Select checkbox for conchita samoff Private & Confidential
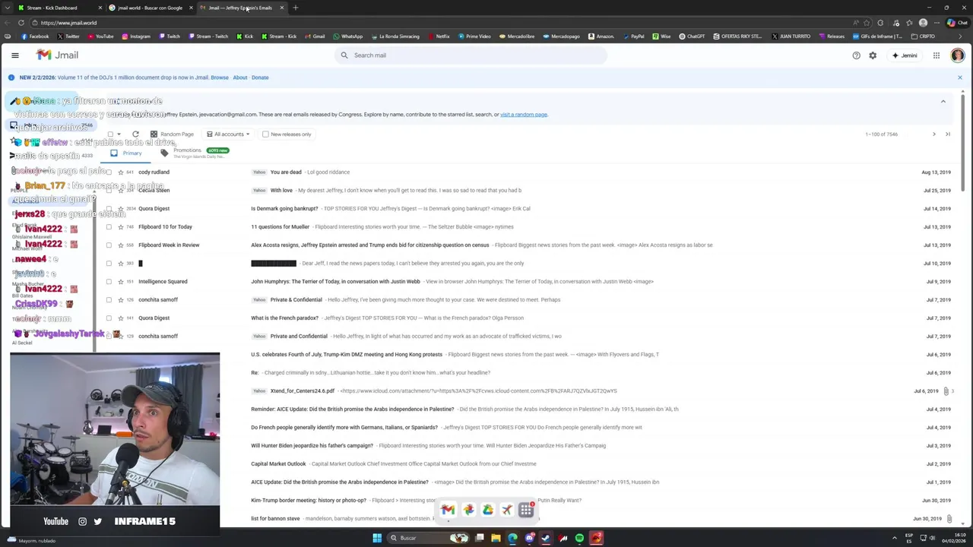Screen dimensions: 973x547 tap(109, 300)
